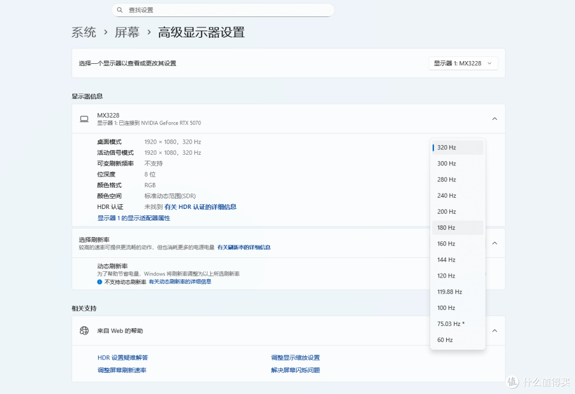Viewport: 575px width, 394px height.
Task: Select 280 Hz refresh rate
Action: click(458, 179)
